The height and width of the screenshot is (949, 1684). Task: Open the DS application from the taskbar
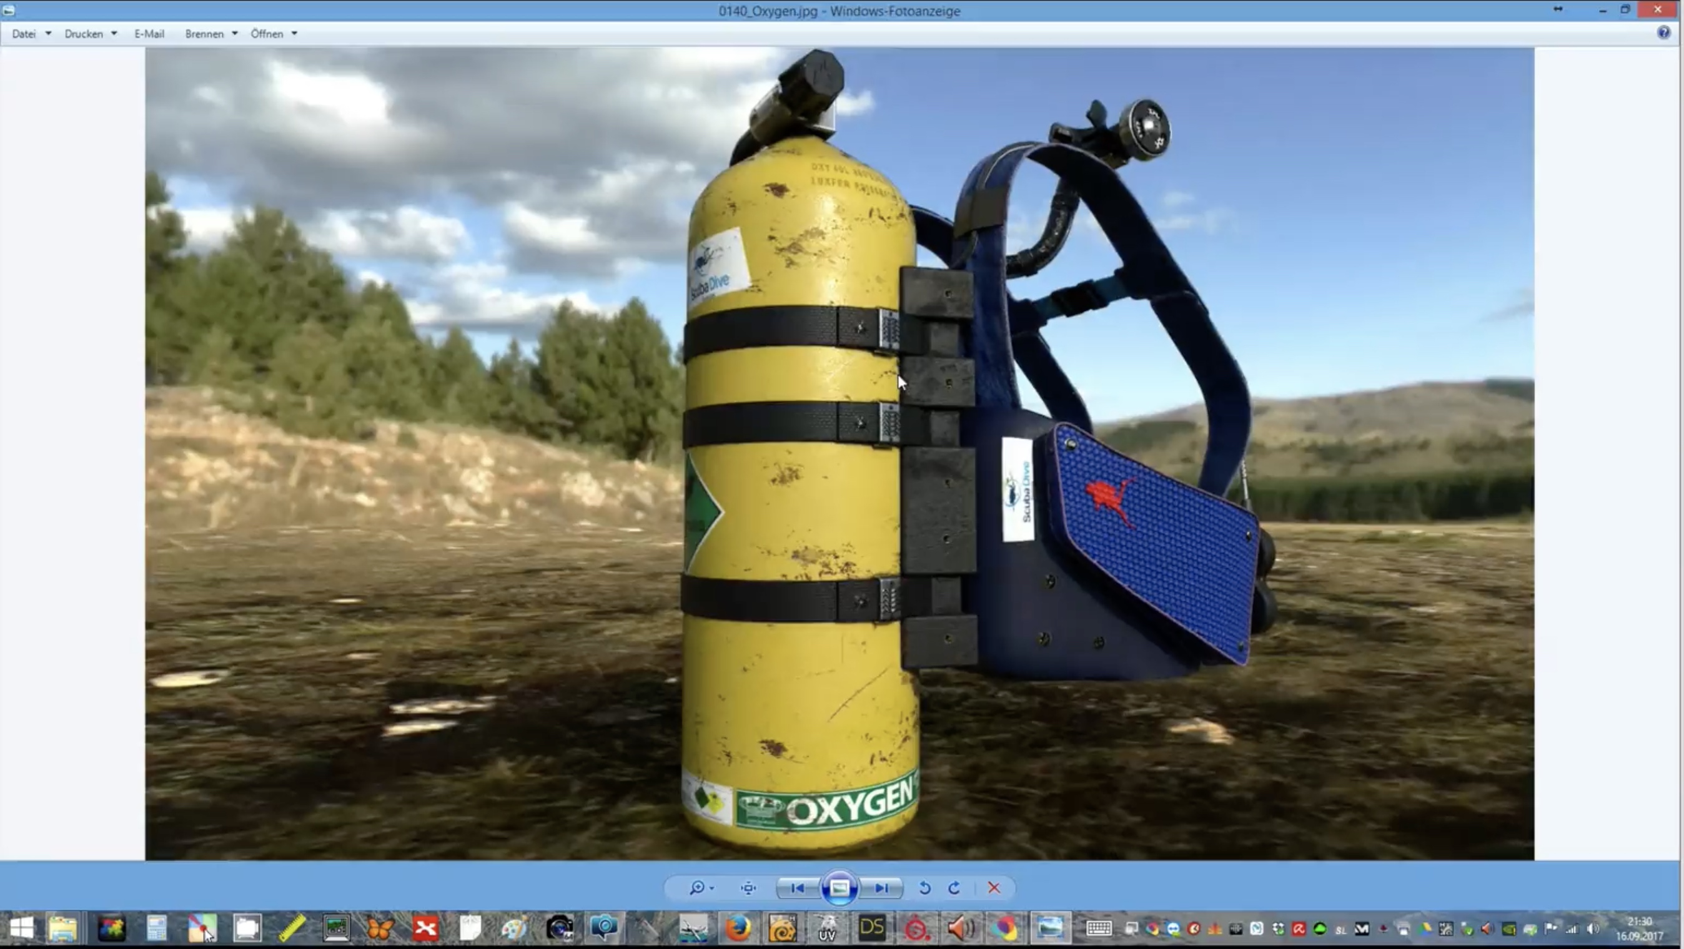tap(872, 928)
